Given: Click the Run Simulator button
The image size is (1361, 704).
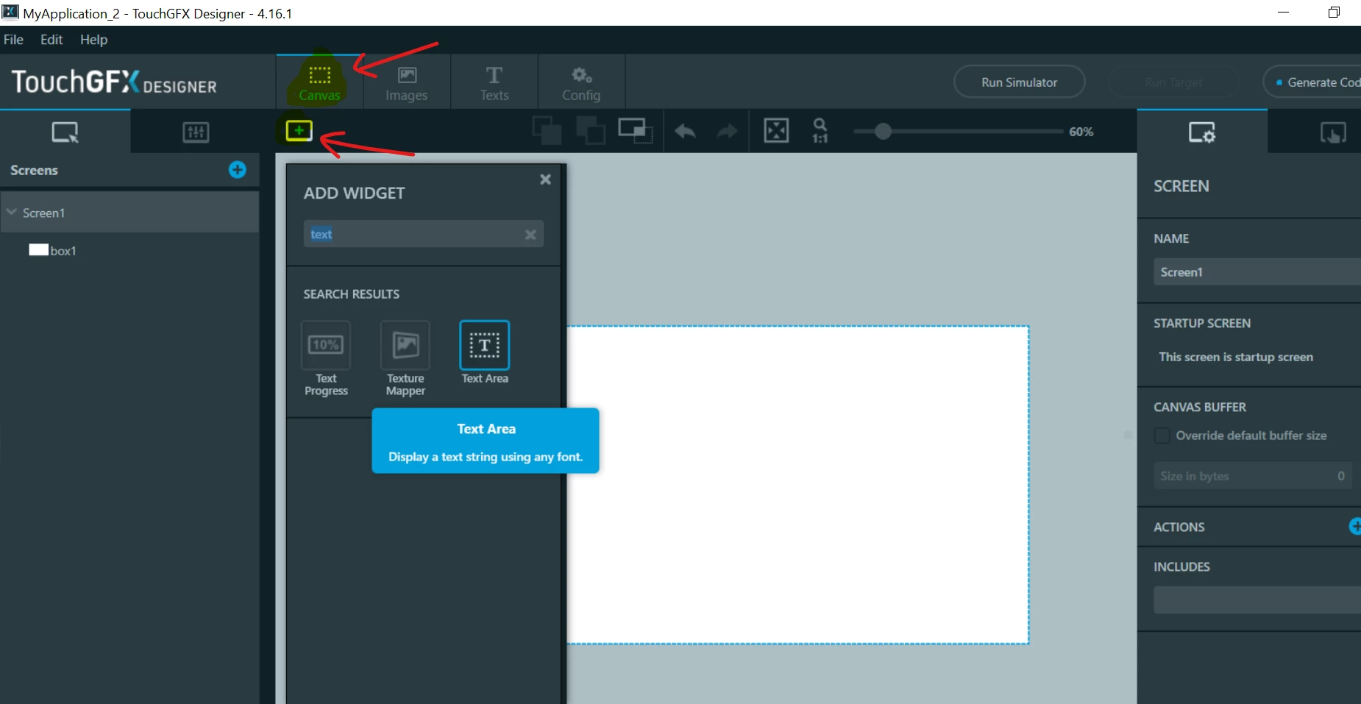Looking at the screenshot, I should pyautogui.click(x=1019, y=82).
